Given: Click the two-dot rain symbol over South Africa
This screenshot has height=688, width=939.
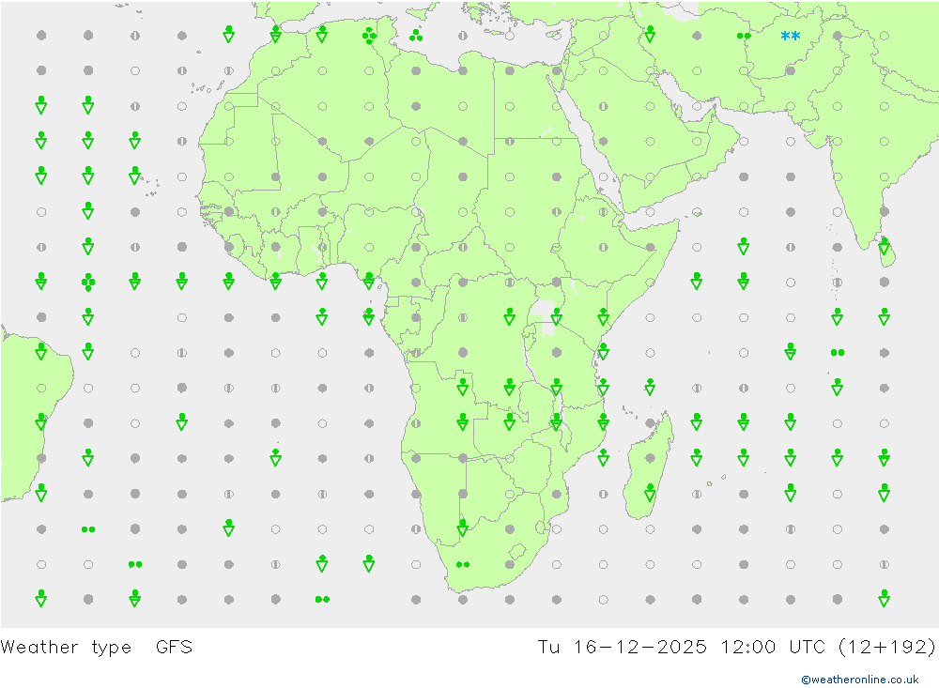Looking at the screenshot, I should click(463, 565).
